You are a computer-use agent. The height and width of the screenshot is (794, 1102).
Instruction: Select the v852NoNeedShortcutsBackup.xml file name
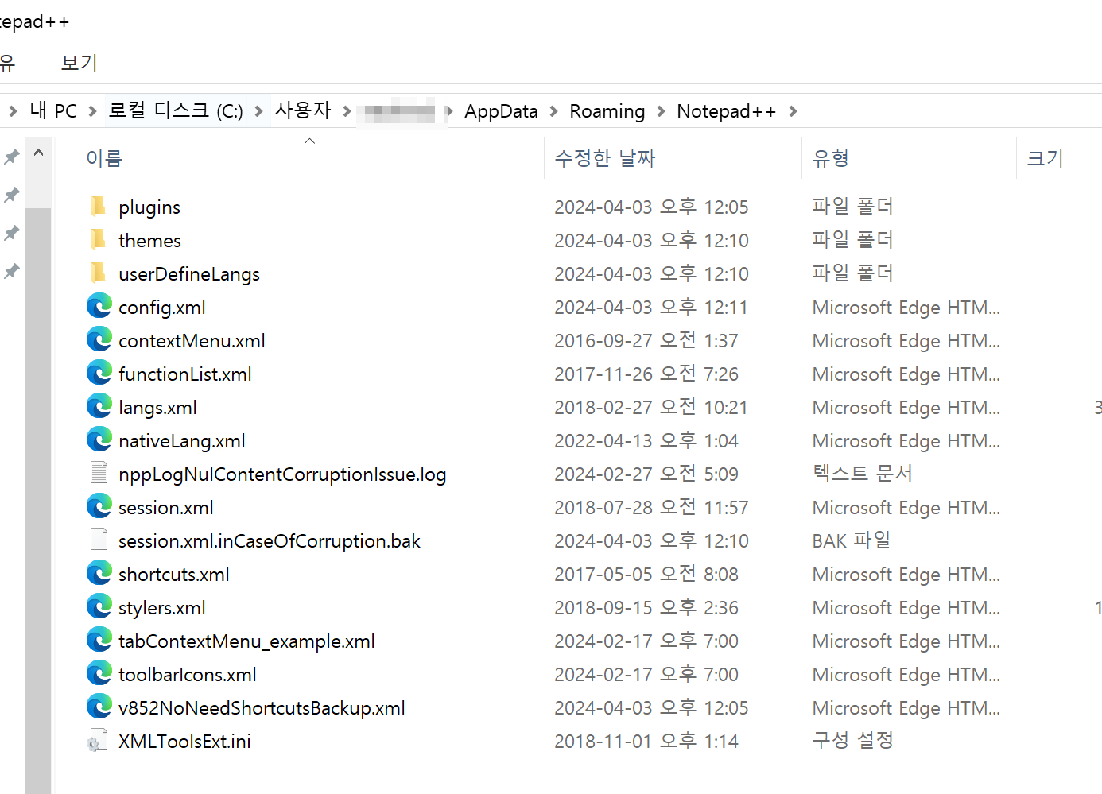coord(262,708)
